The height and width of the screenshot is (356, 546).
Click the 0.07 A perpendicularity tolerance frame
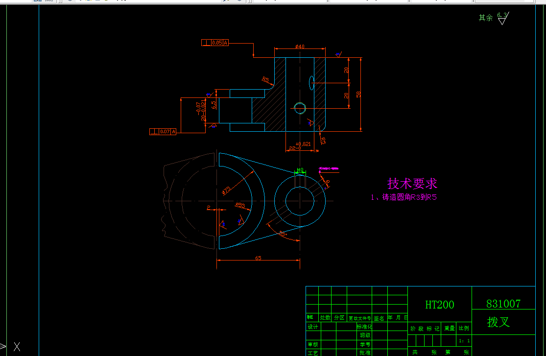point(163,131)
